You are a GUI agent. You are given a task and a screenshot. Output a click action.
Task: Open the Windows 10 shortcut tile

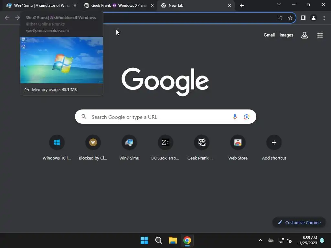coord(57,148)
